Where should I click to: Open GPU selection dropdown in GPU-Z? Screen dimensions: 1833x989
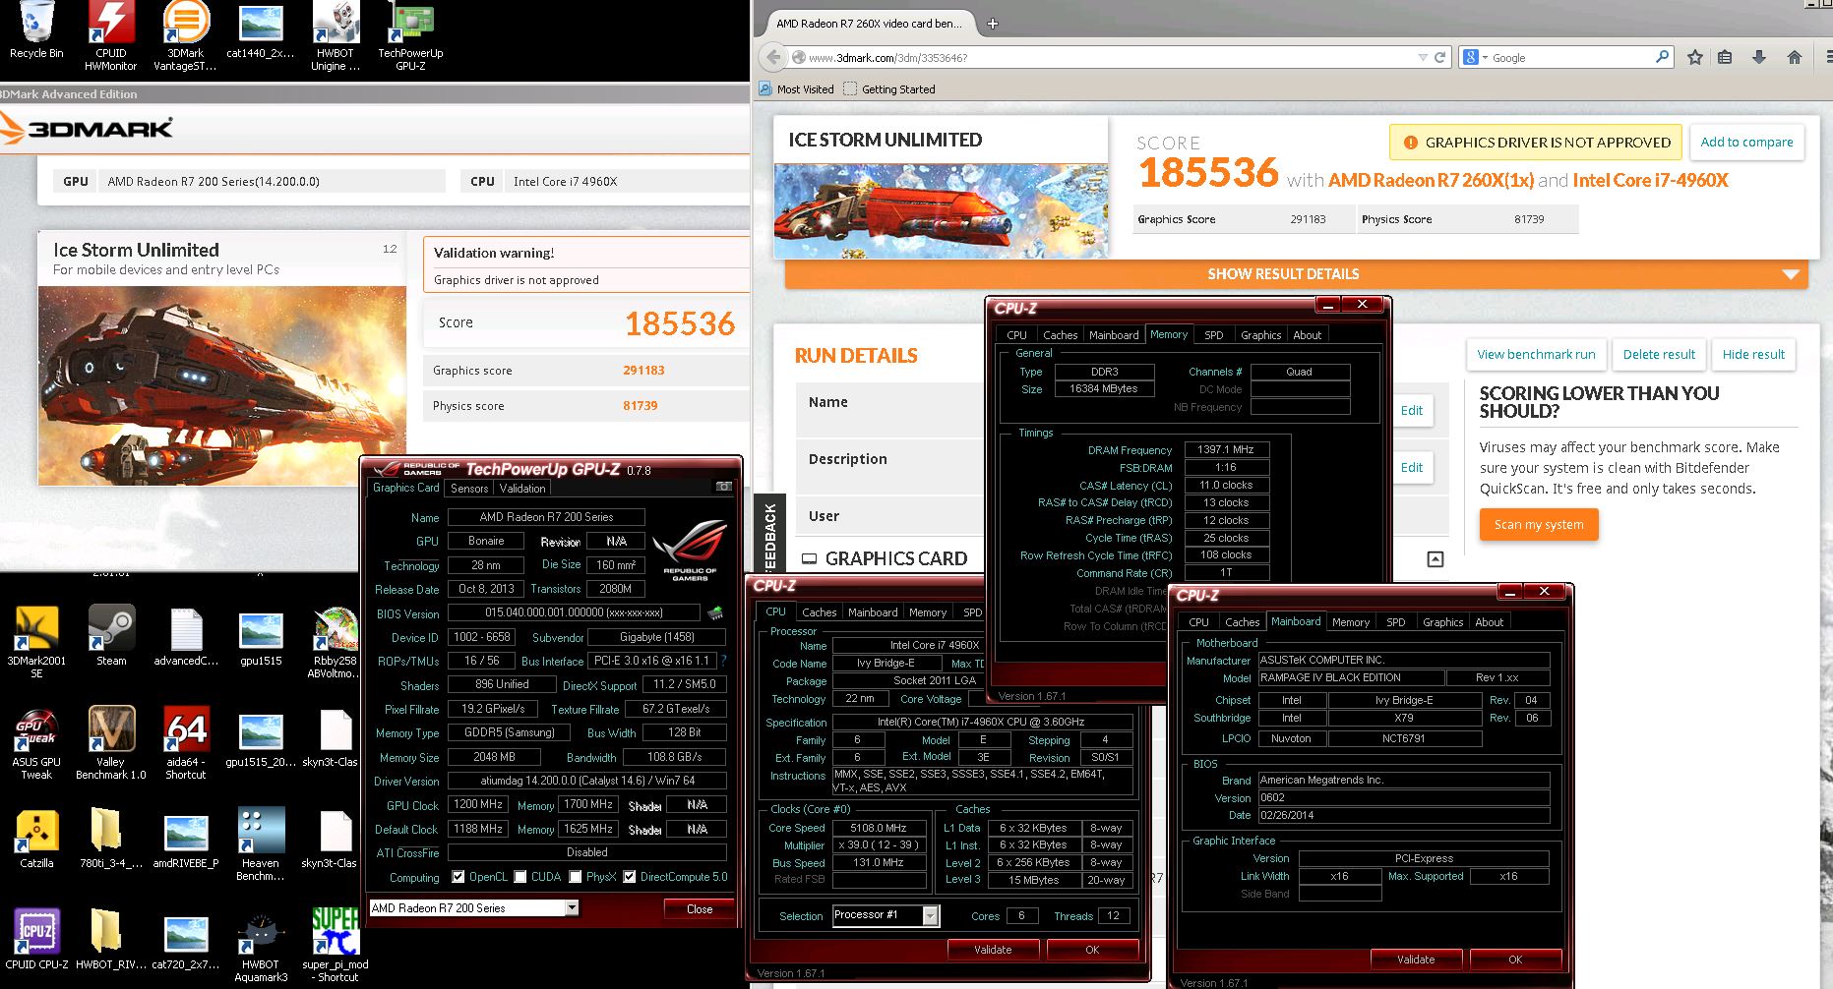pyautogui.click(x=572, y=908)
